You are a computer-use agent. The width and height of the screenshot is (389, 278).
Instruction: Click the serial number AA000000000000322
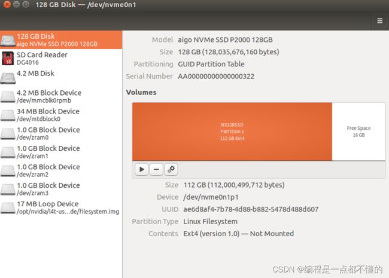[x=216, y=77]
